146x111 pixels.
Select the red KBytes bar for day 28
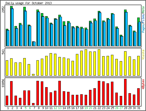125,92
